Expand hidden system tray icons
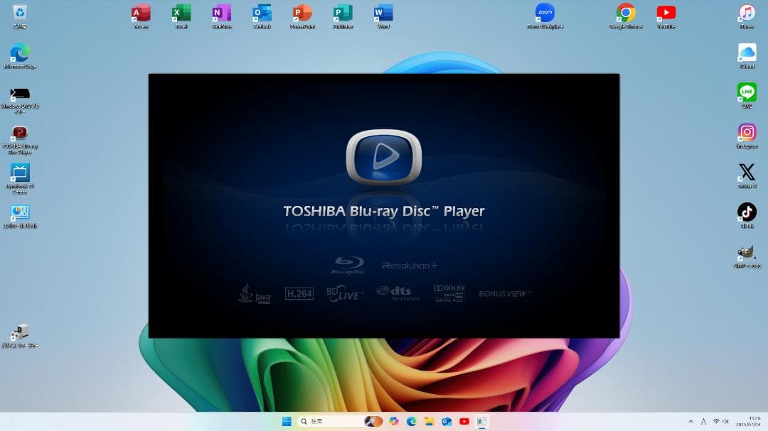 tap(690, 421)
